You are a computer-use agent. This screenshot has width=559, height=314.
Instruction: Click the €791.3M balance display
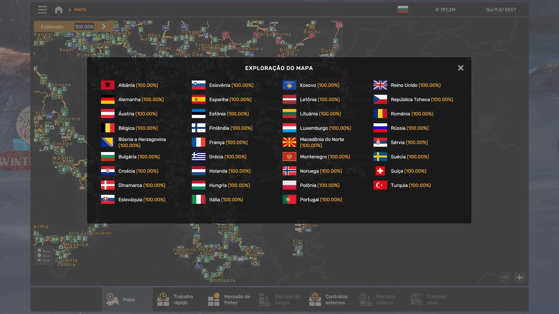(445, 10)
